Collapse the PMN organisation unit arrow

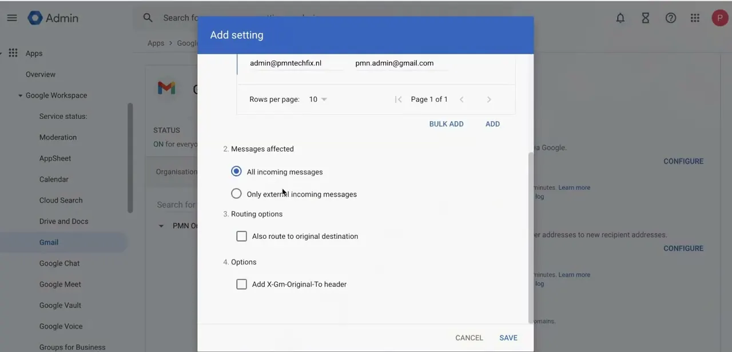[x=161, y=226]
